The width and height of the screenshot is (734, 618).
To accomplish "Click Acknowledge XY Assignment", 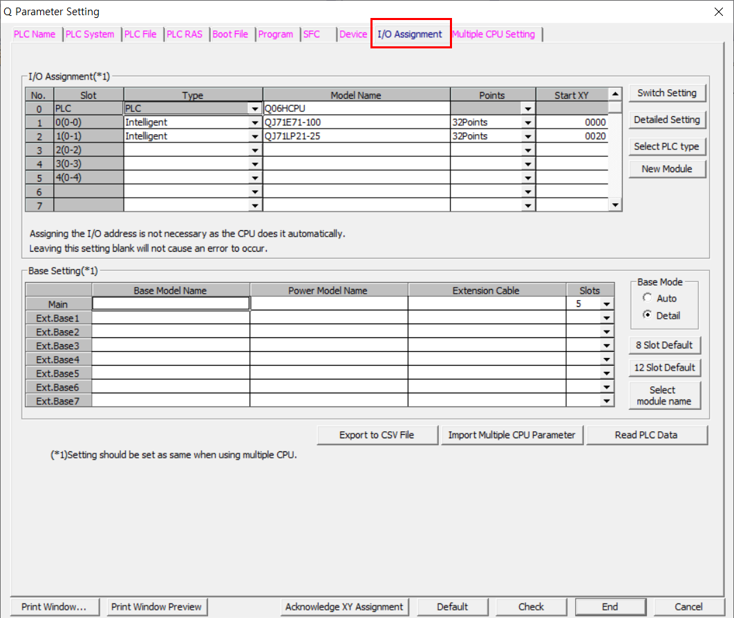I will point(344,607).
